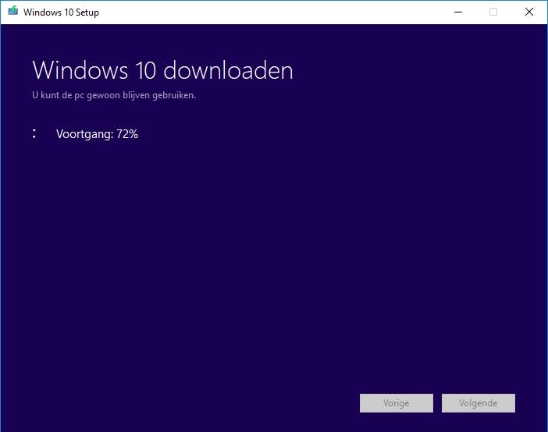Click the Voortgang: 72% progress text
This screenshot has width=548, height=432.
(x=97, y=134)
